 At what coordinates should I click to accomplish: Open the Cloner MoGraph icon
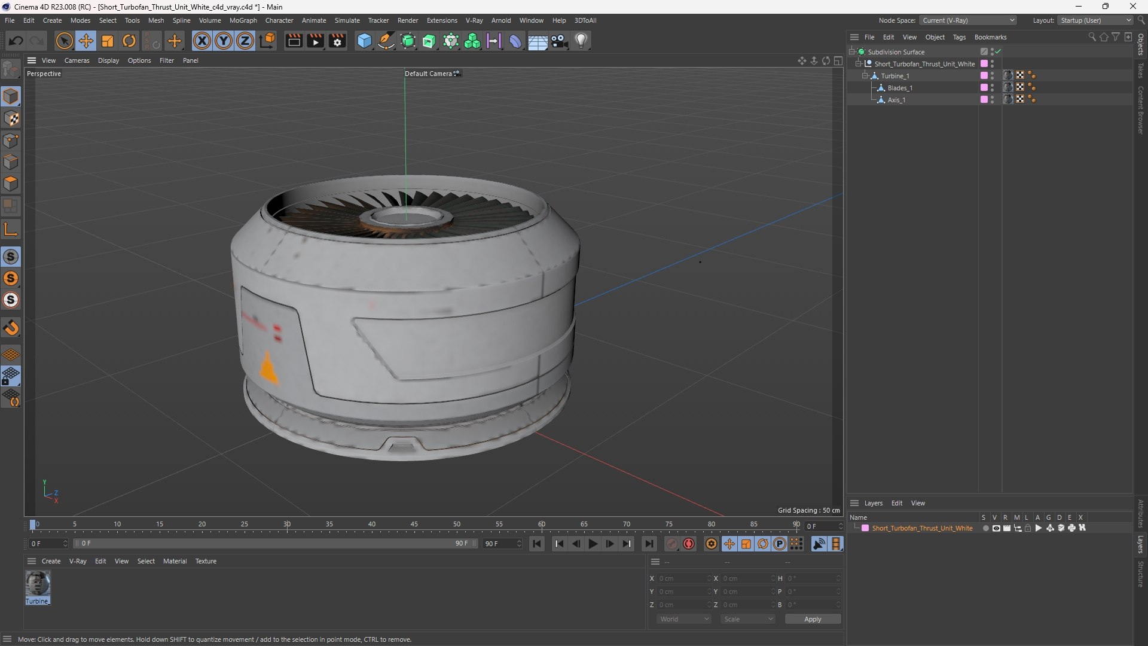coord(472,41)
